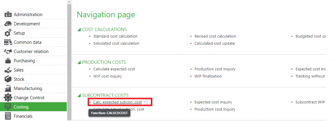The image size is (333, 121).
Task: Click the Purchasing purse icon
Action: [x=8, y=61]
